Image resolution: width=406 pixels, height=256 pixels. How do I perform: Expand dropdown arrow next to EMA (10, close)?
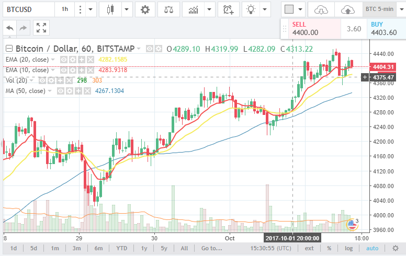(53, 70)
